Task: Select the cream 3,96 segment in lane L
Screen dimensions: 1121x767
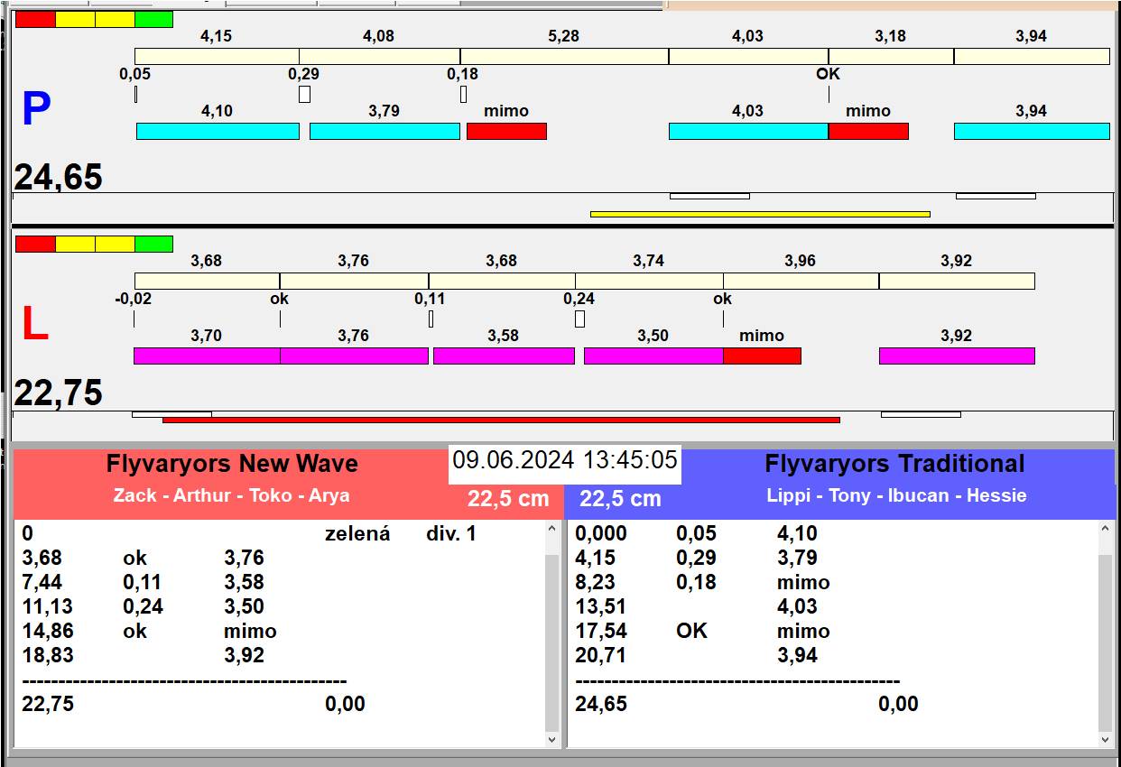Action: 801,281
